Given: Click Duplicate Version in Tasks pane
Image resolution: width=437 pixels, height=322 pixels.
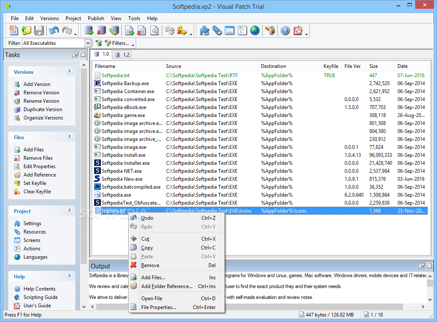Looking at the screenshot, I should 42,109.
